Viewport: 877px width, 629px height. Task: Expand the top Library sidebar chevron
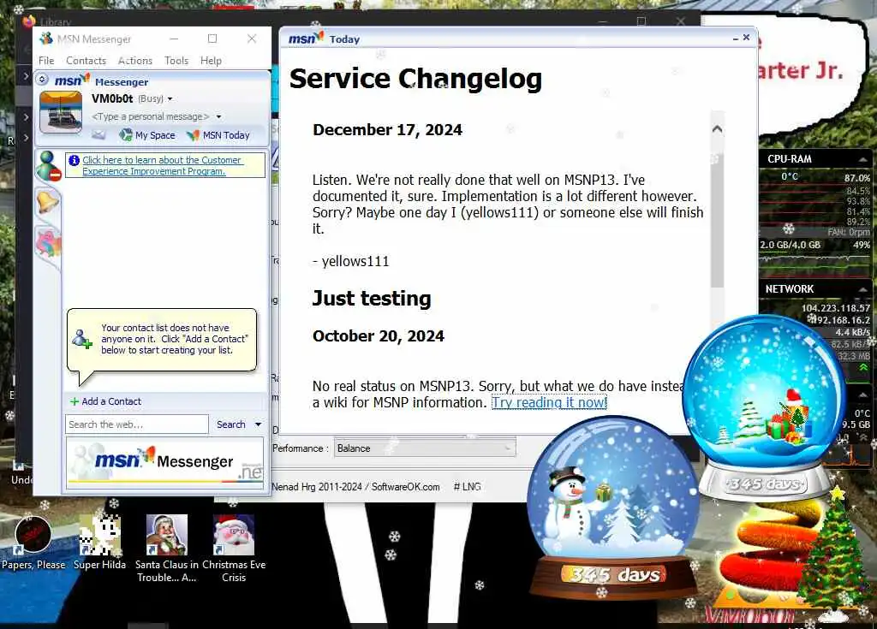(x=26, y=75)
